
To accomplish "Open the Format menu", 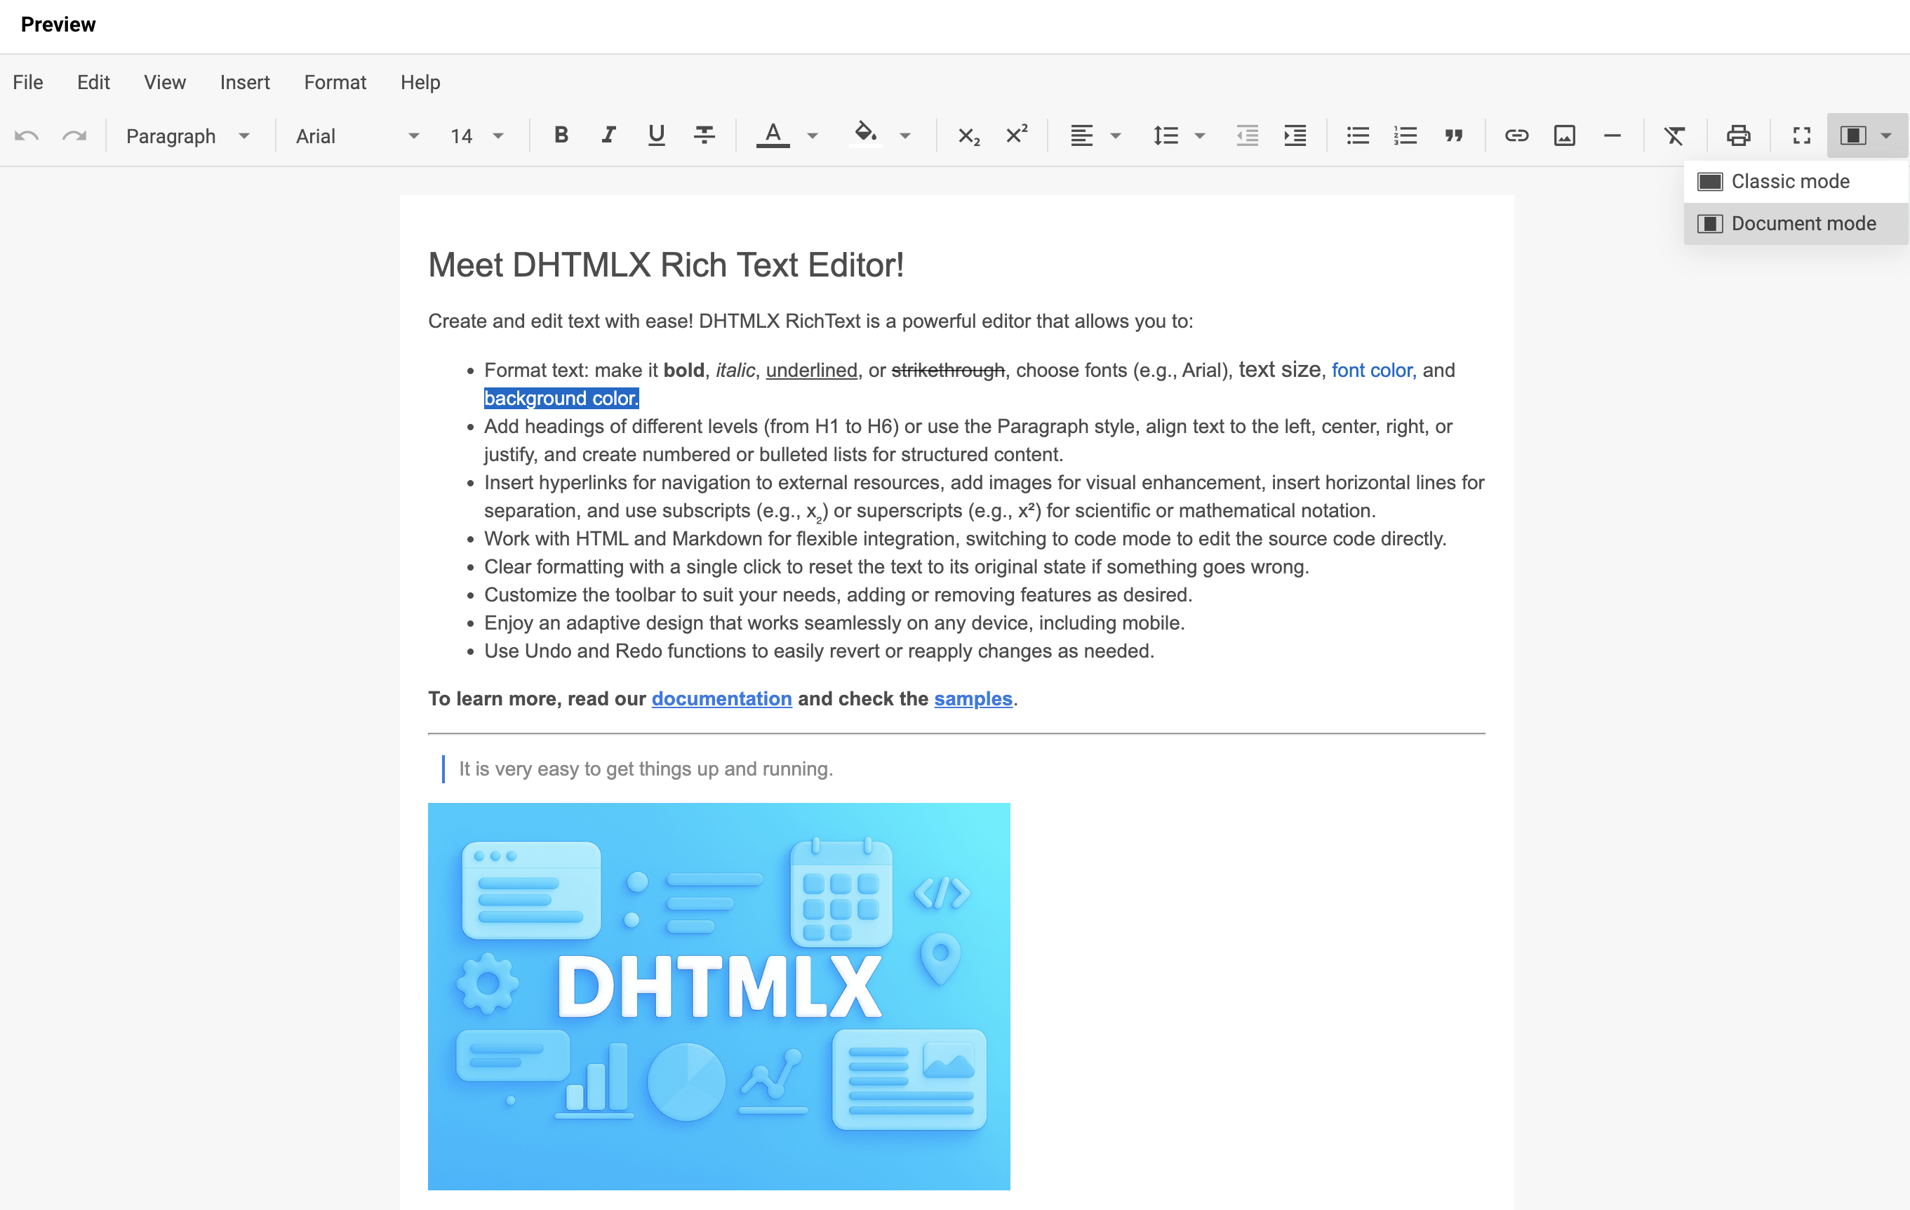I will click(x=335, y=83).
